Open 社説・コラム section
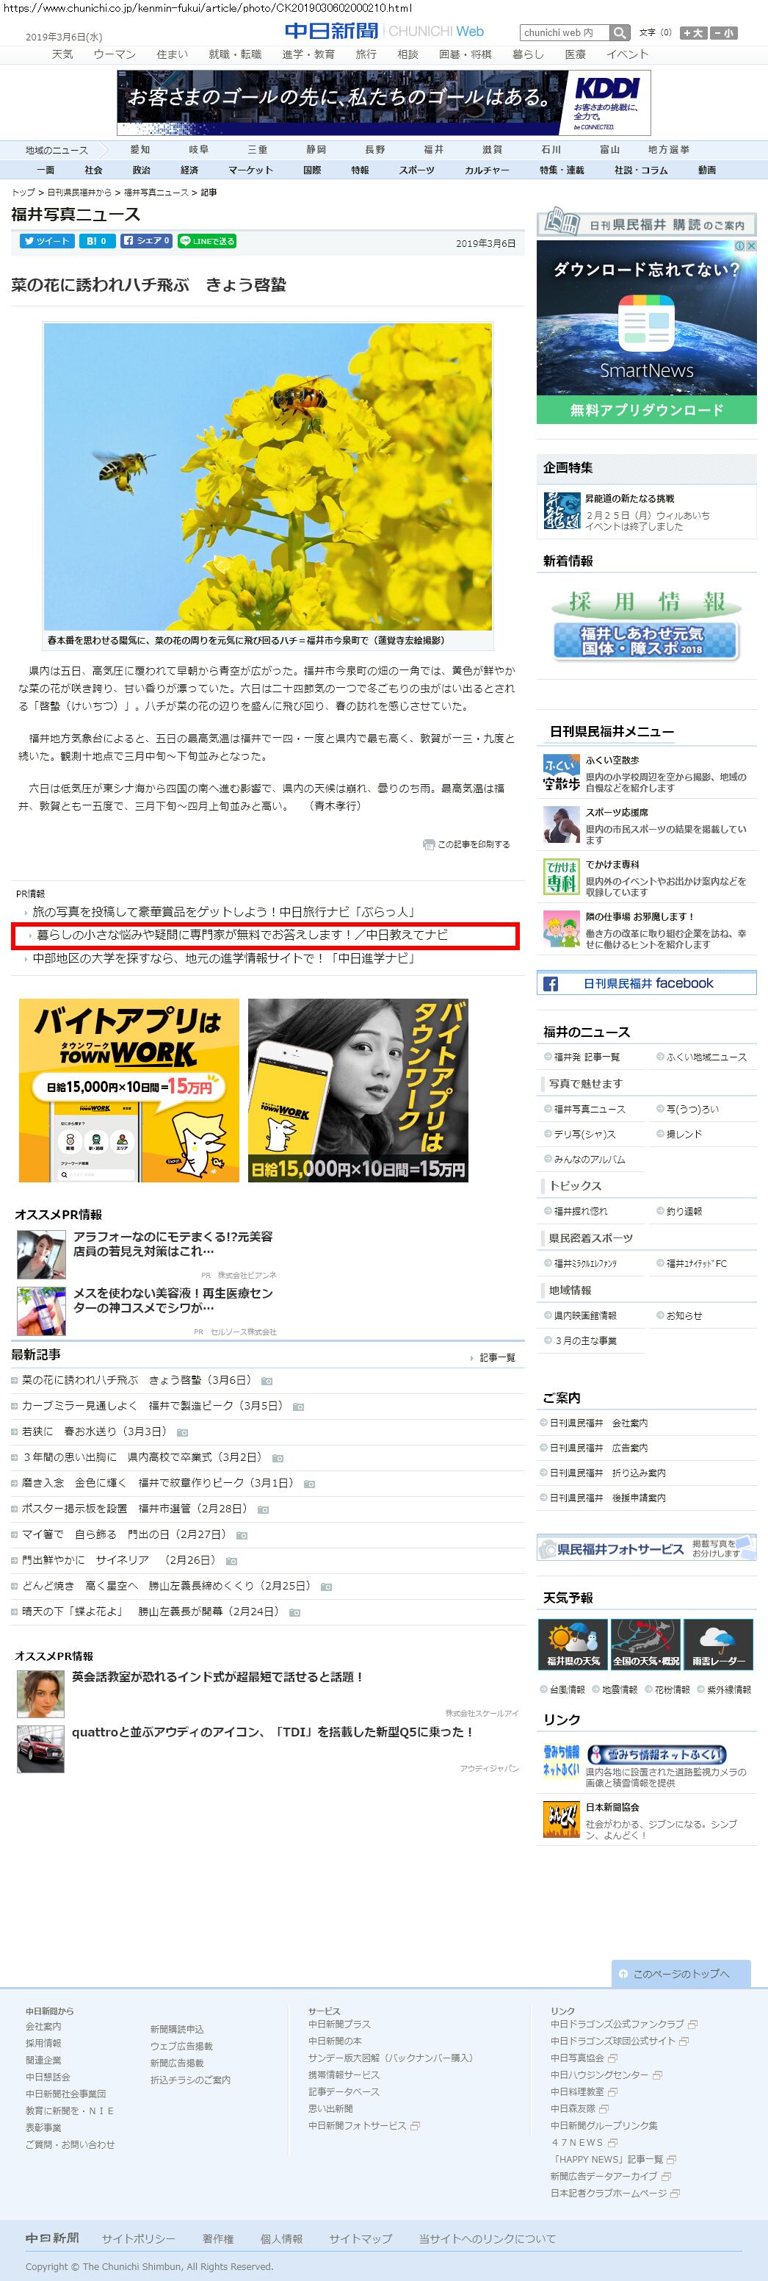768x2281 pixels. 640,170
